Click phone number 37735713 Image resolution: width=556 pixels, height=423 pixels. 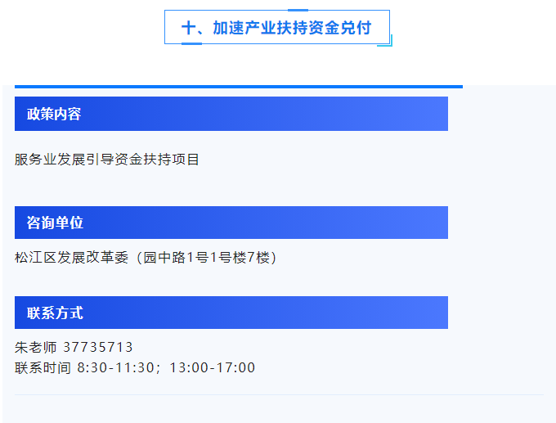98,347
